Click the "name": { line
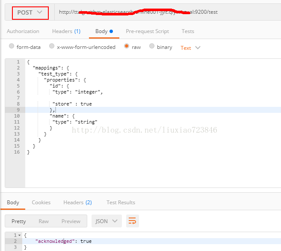 click(x=62, y=116)
